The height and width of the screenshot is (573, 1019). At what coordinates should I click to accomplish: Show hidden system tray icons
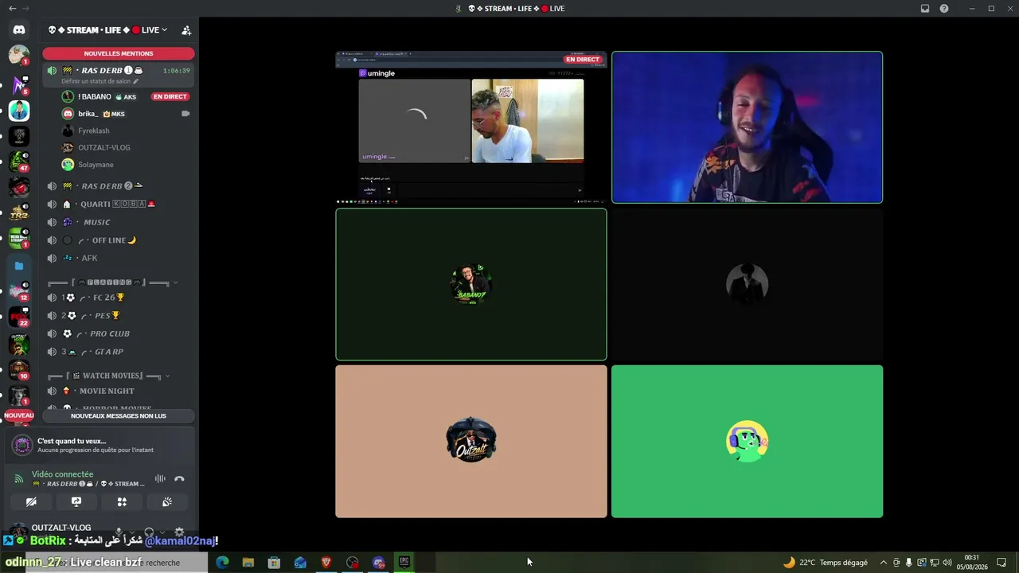[x=883, y=563]
